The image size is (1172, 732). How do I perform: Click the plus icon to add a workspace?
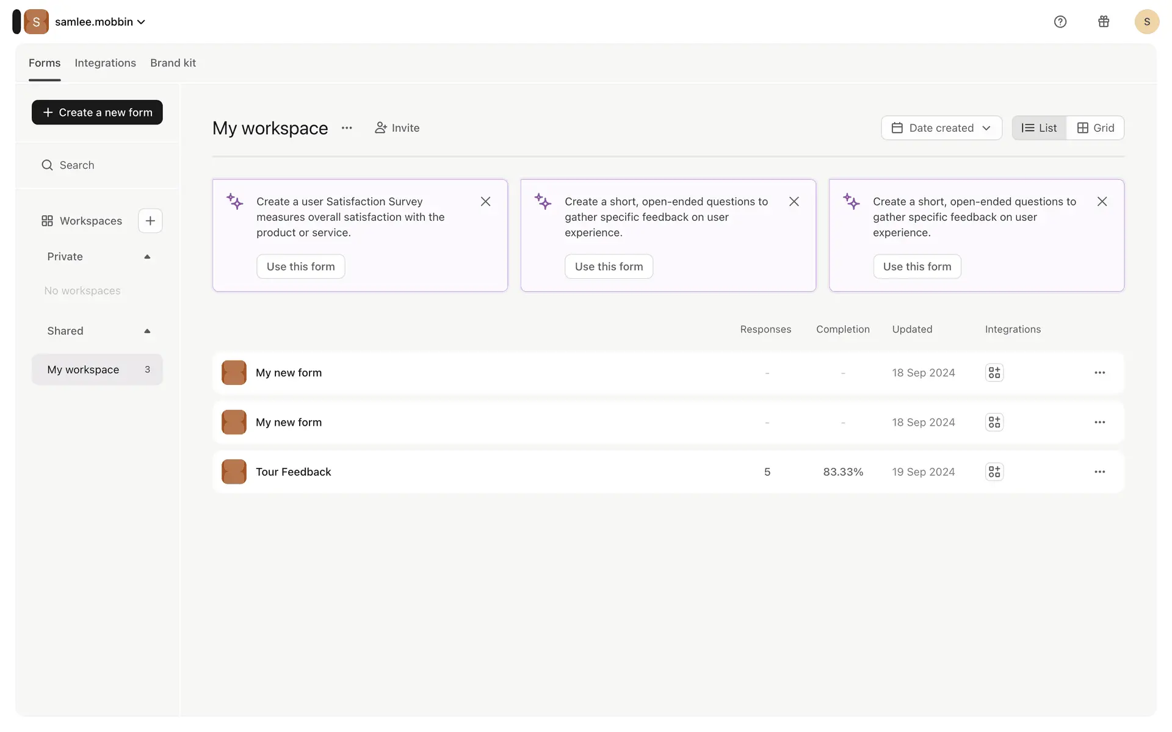tap(150, 221)
